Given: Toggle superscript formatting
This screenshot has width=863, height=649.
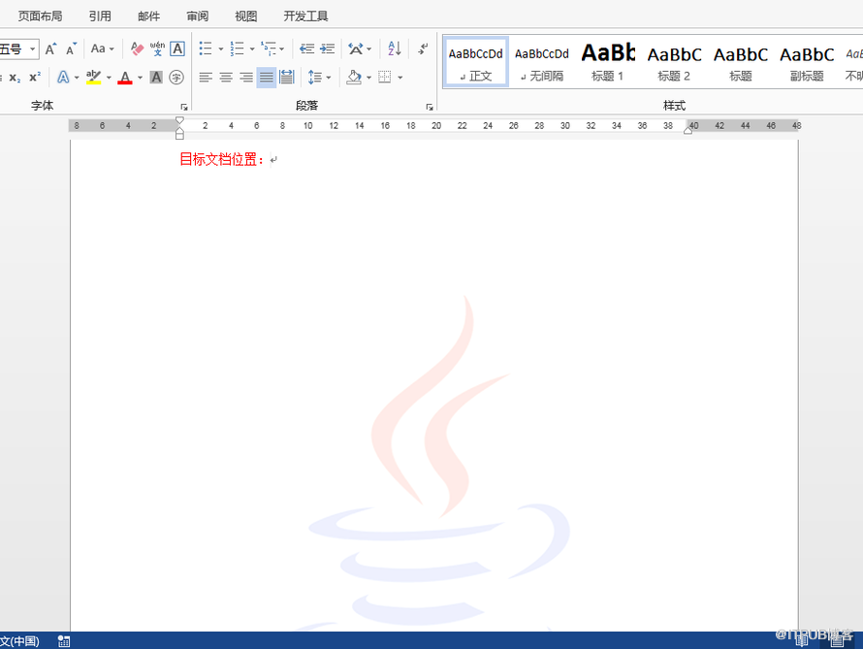Looking at the screenshot, I should (x=35, y=78).
